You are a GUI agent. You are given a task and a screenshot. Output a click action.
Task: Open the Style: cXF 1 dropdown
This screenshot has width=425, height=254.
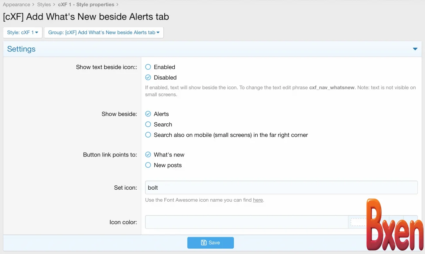(x=22, y=32)
